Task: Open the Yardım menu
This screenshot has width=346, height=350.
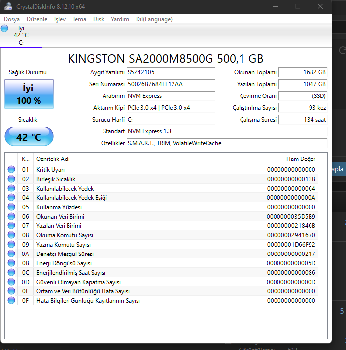Action: coord(120,19)
